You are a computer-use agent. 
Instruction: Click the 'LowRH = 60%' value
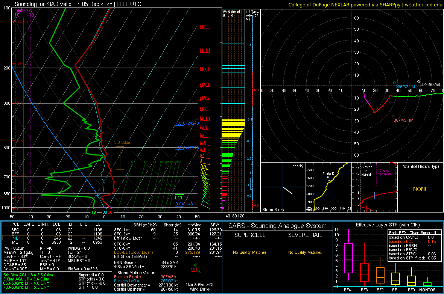point(15,256)
